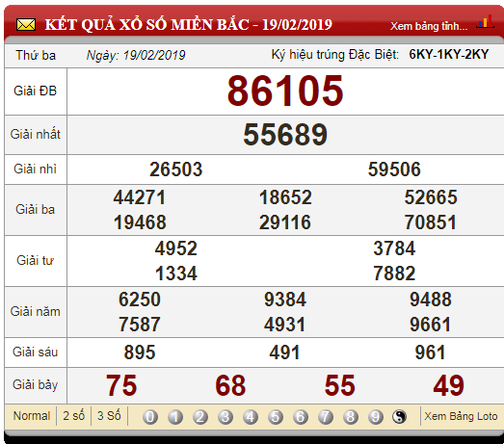Click fifth prize number 9661
The width and height of the screenshot is (504, 444).
pyautogui.click(x=430, y=325)
